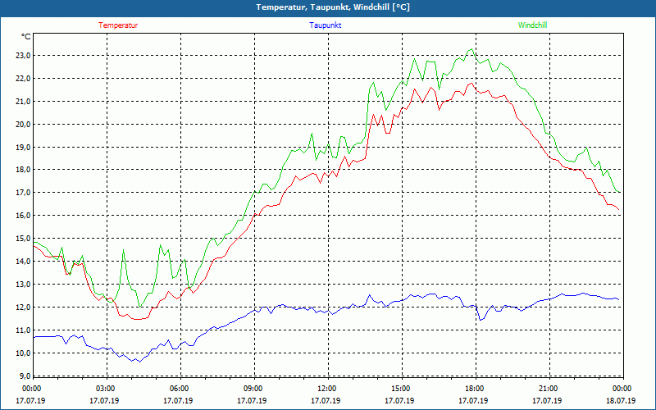Image resolution: width=656 pixels, height=410 pixels.
Task: Select the 20,0 y-axis value label
Action: (x=20, y=125)
